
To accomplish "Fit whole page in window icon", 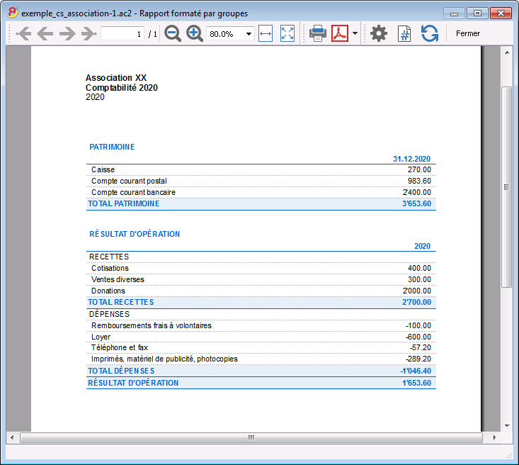I will point(287,33).
